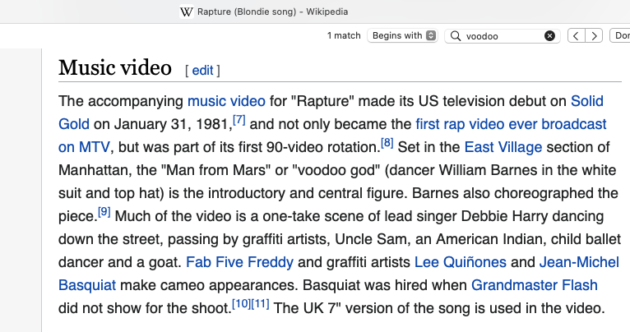The image size is (630, 332).
Task: Go to previous find match
Action: coord(577,36)
